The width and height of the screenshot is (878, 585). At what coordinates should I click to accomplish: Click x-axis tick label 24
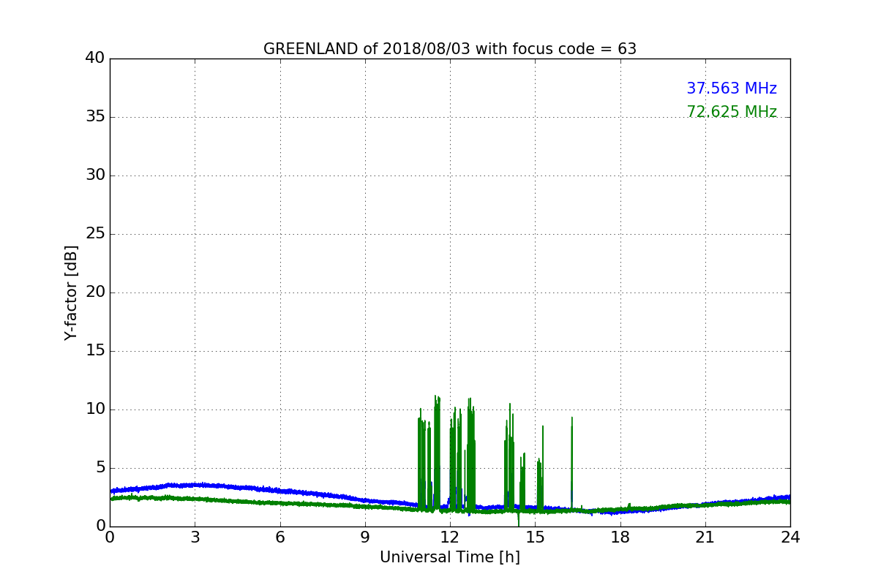[x=790, y=537]
